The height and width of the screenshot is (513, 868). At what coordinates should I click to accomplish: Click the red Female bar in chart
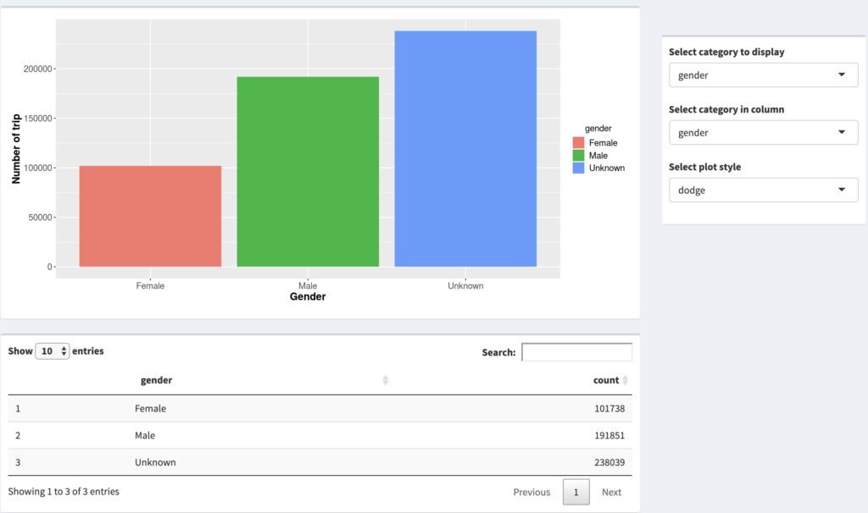tap(150, 216)
